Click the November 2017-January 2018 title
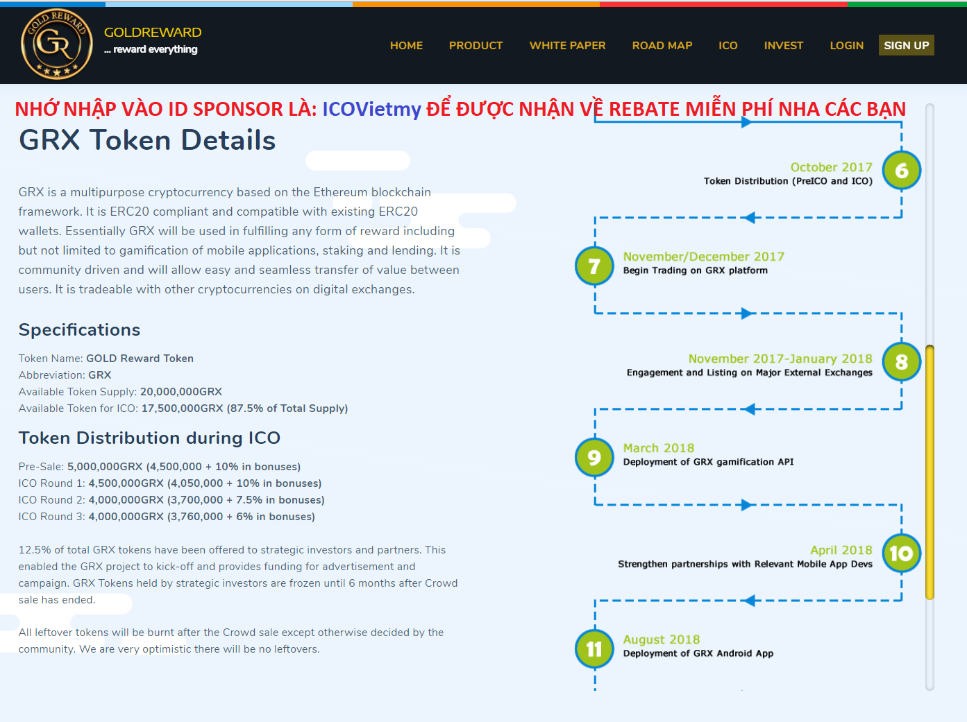This screenshot has height=722, width=967. coord(780,359)
